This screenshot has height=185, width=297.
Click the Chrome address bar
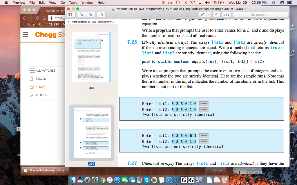coord(57,18)
